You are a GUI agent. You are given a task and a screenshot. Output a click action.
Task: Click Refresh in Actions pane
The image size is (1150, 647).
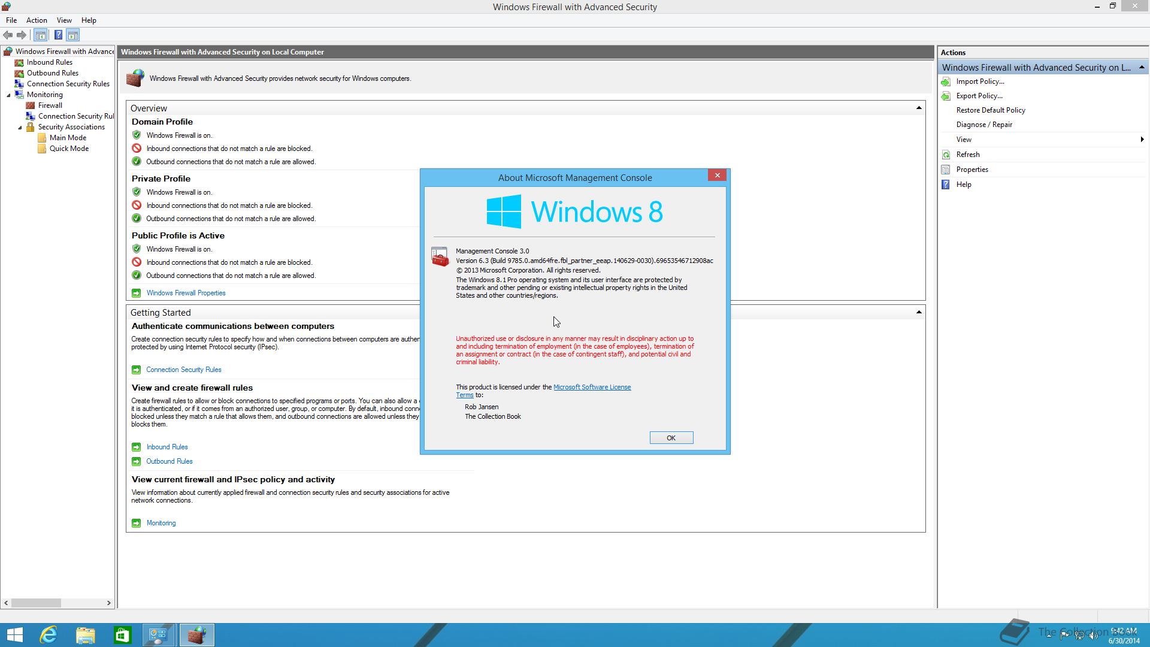968,155
